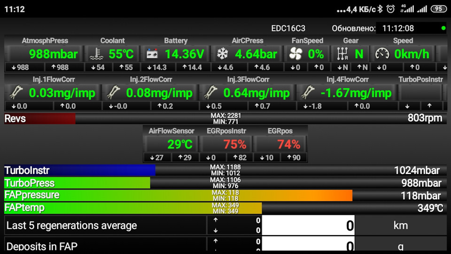Tap the 803rpm reading
The image size is (451, 254).
[425, 118]
